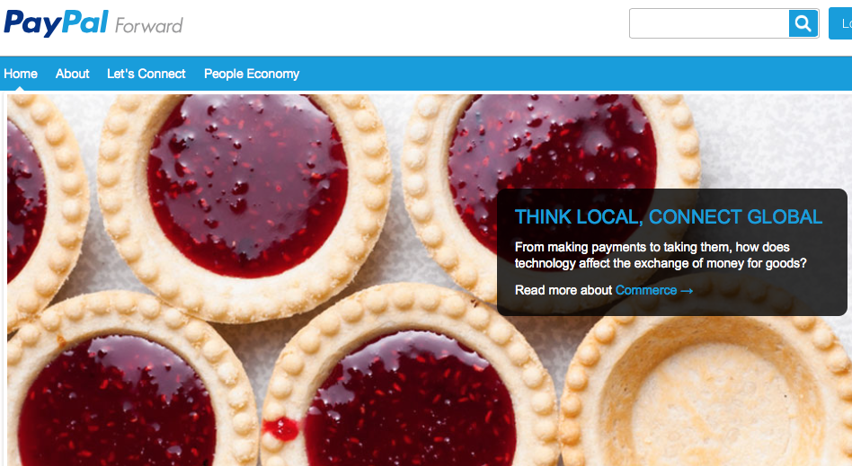Click the red jam drip on the tart crust
852x466 pixels.
click(x=281, y=429)
